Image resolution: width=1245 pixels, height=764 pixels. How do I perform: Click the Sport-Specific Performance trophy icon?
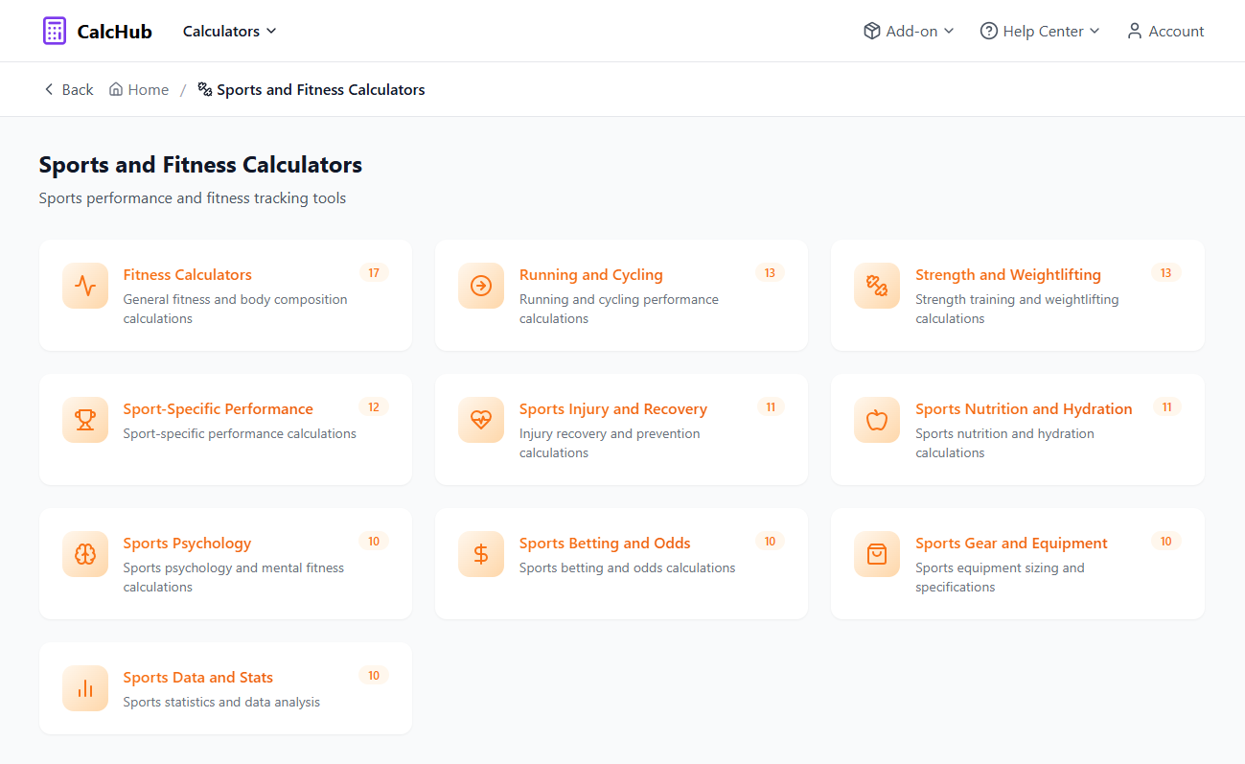85,420
